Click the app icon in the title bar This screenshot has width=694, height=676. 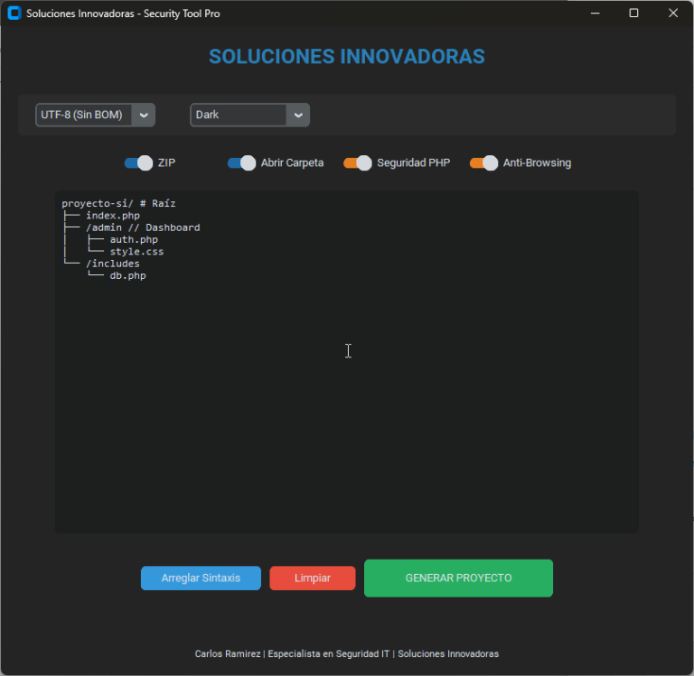(14, 14)
